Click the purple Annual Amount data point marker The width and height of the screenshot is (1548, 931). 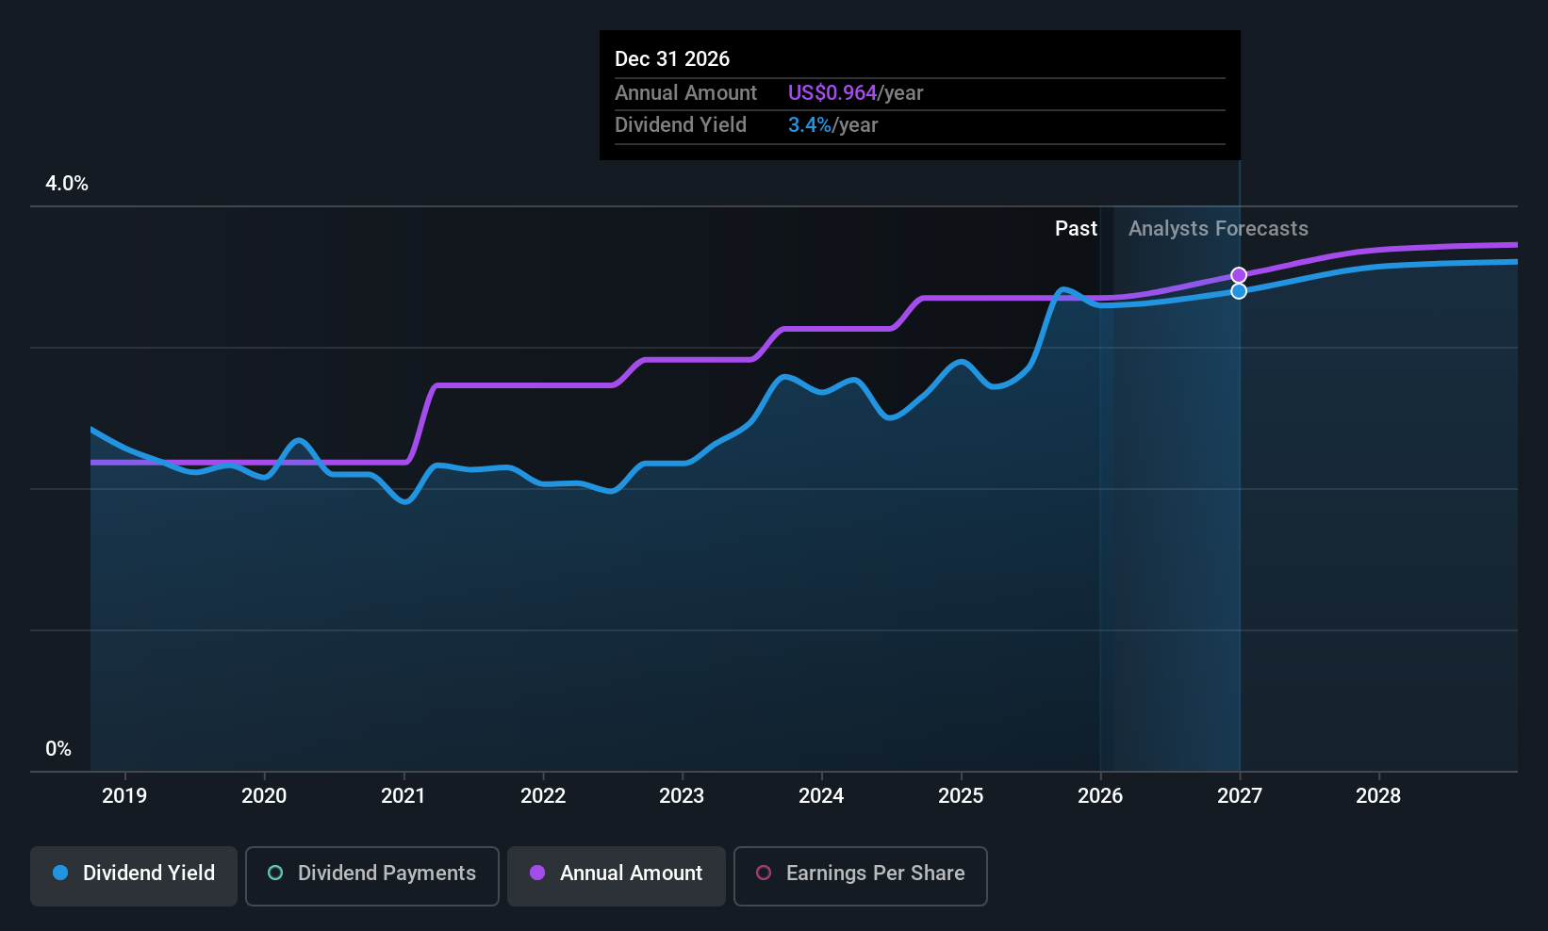coord(1239,275)
